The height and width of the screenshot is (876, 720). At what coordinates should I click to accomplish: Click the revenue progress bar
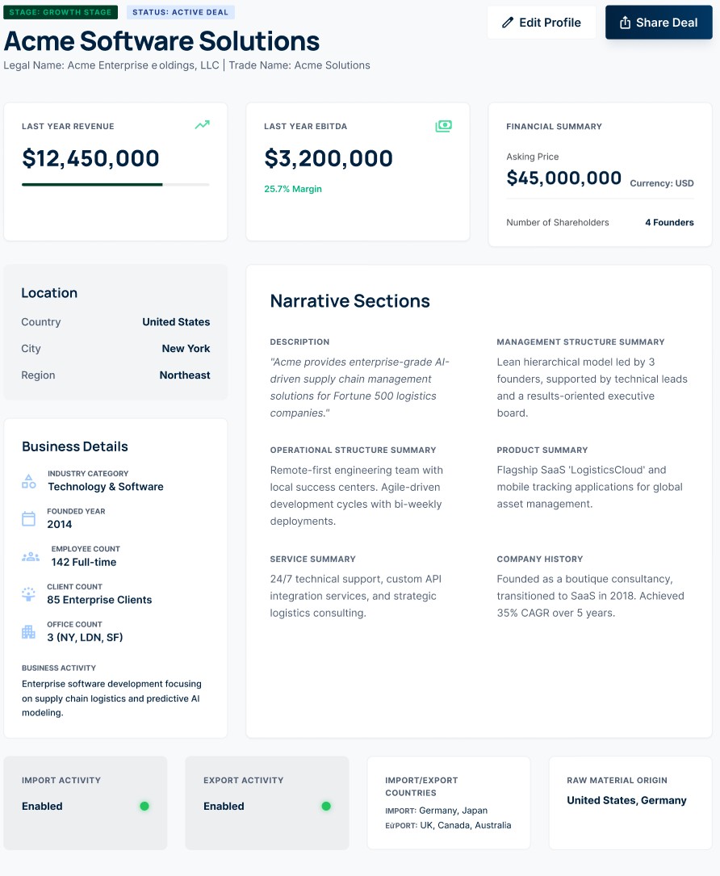point(115,184)
